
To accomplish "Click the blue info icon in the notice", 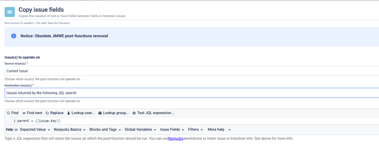I will 14,36.
